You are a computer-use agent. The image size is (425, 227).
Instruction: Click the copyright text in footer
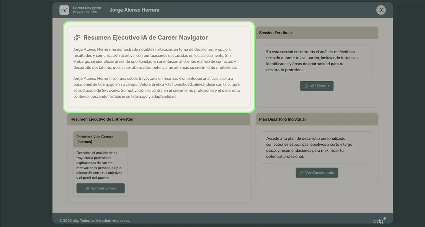[x=94, y=221]
